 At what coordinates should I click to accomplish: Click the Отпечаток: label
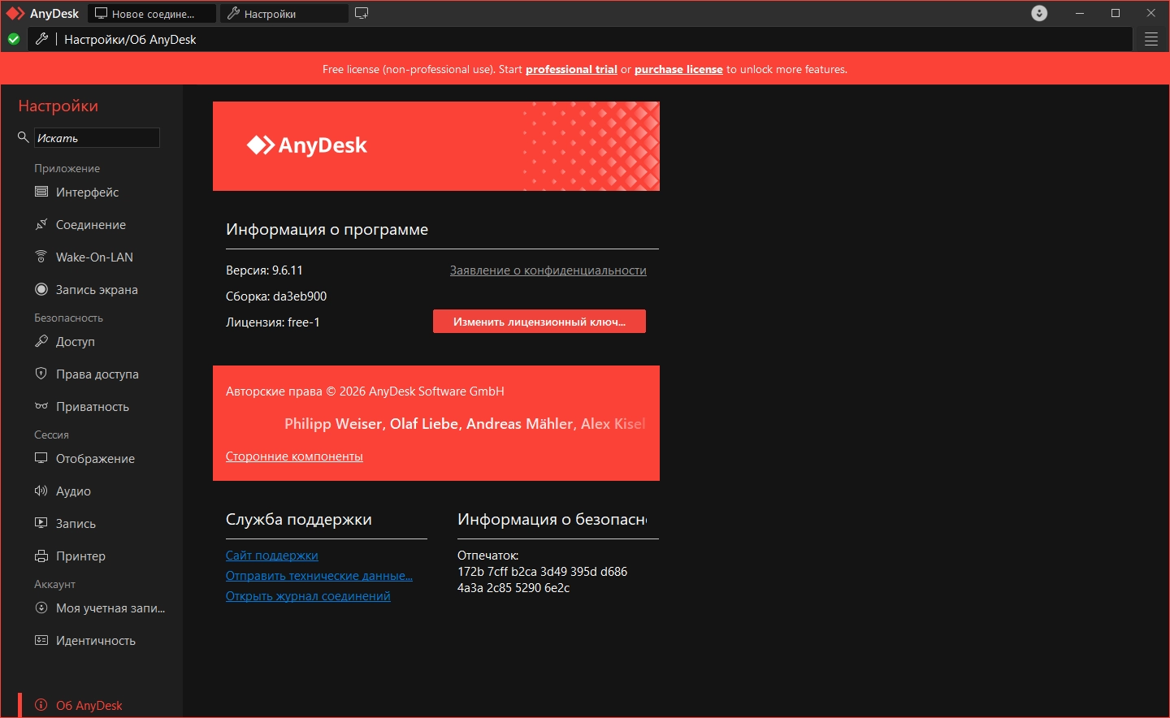pos(487,556)
